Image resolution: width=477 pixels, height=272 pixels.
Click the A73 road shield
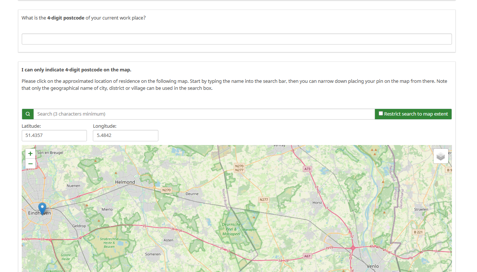pos(308,169)
